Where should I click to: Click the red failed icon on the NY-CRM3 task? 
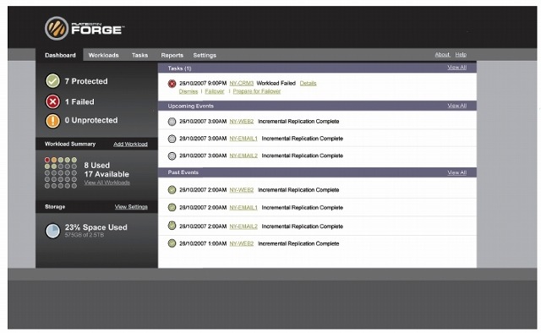point(172,84)
